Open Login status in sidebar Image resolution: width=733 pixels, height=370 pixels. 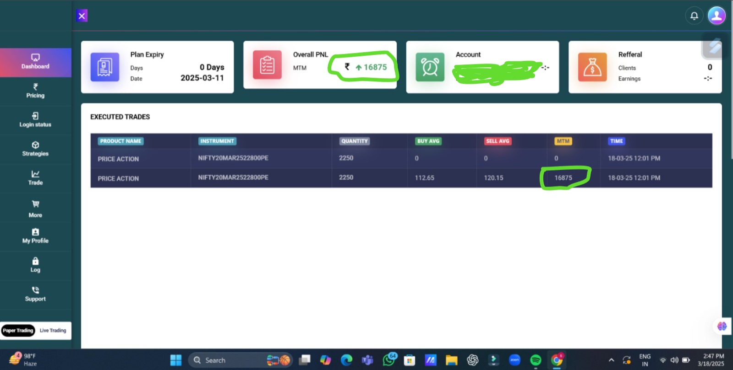(x=35, y=120)
